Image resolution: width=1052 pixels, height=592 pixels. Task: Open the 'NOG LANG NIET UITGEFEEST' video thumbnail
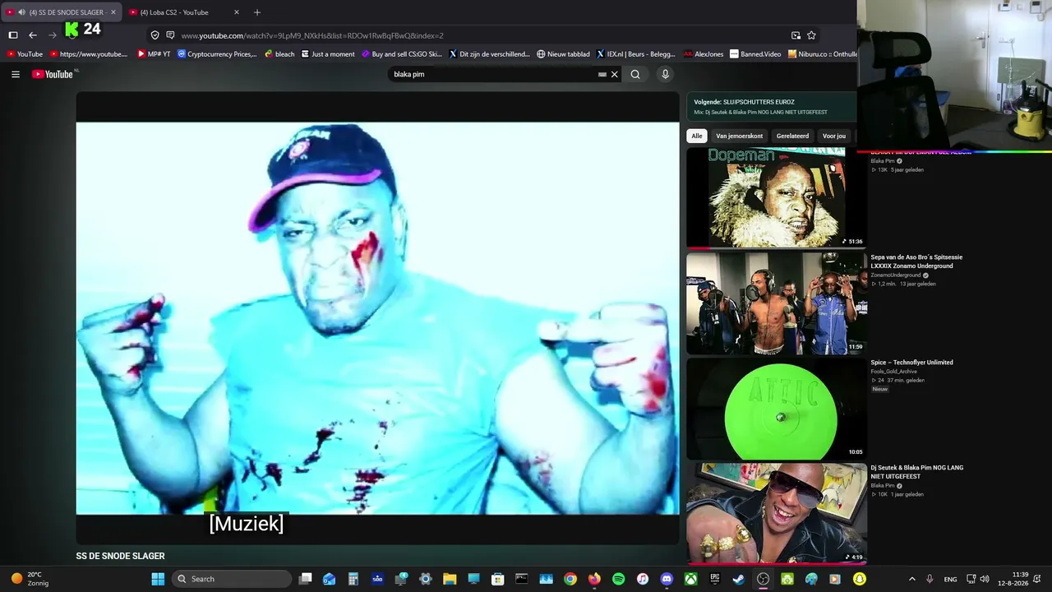click(777, 514)
